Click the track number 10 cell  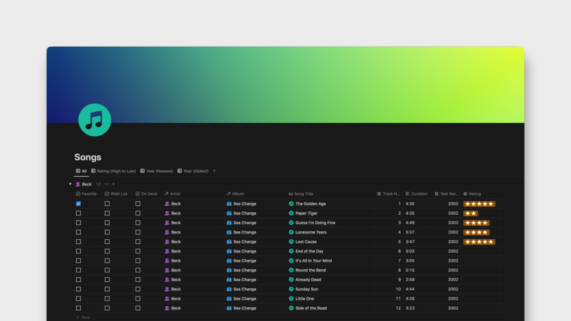point(398,289)
